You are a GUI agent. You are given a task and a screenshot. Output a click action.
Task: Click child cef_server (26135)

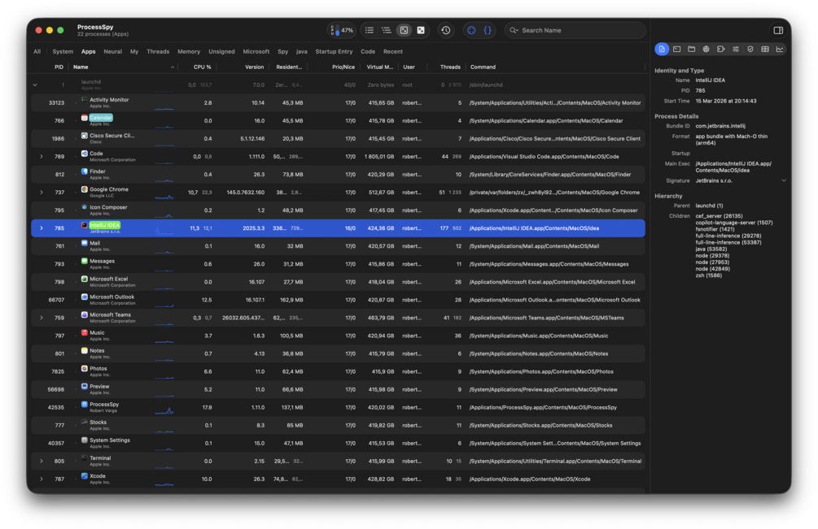719,215
